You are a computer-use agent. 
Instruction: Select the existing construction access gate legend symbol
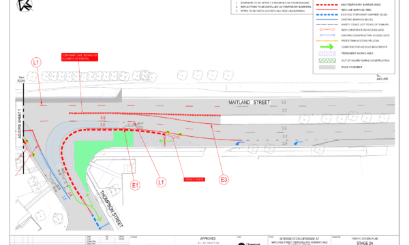click(327, 35)
